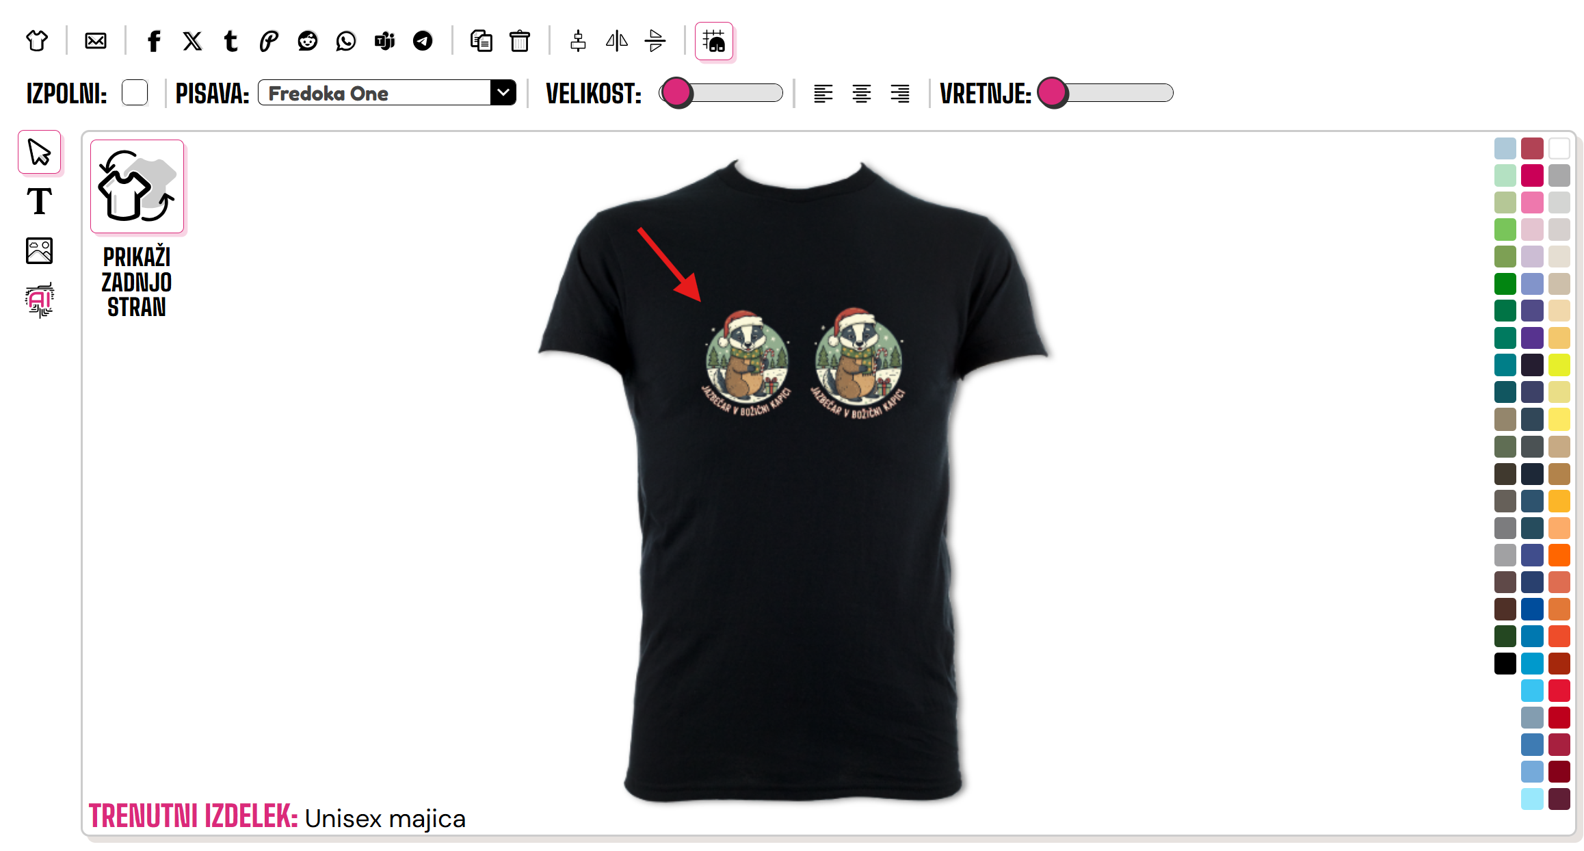Align text to the center
This screenshot has height=851, width=1584.
tap(862, 93)
